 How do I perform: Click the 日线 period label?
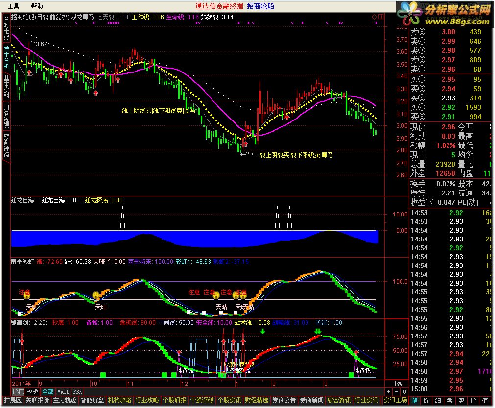[397, 384]
